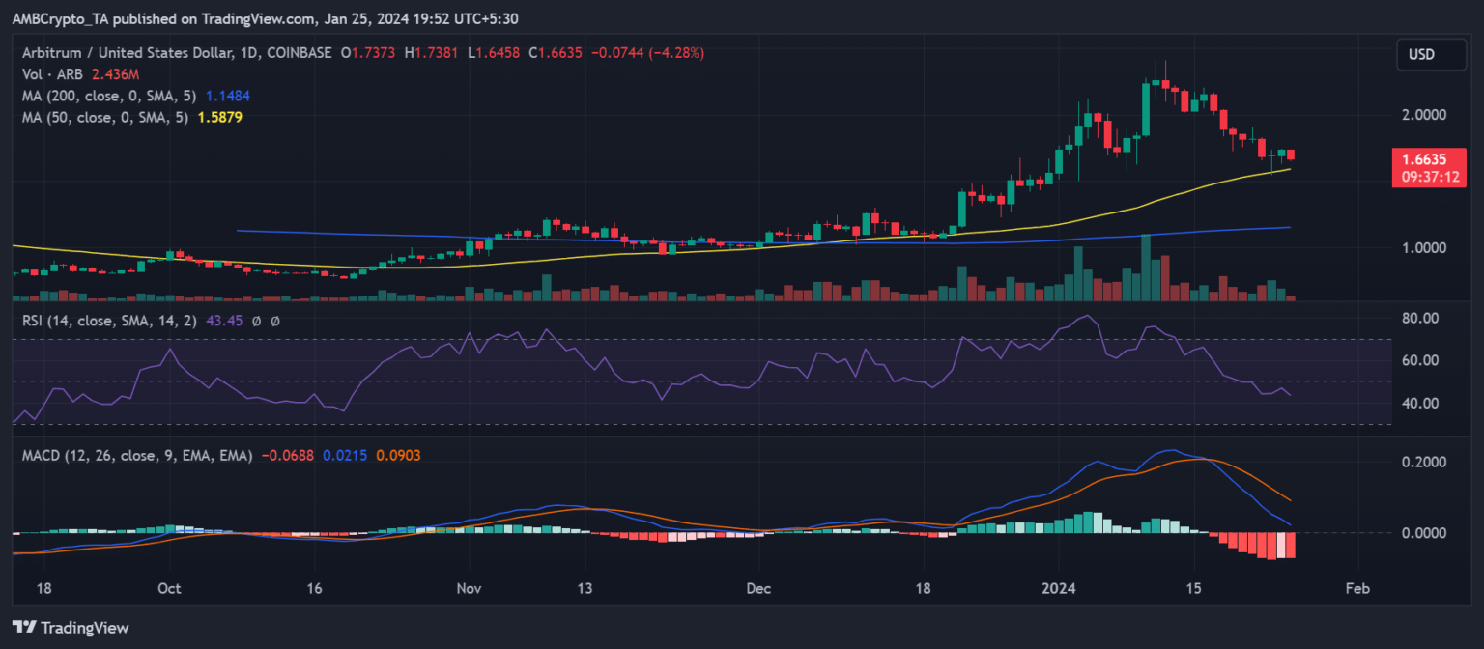Click the Nov label on time axis

tap(470, 587)
